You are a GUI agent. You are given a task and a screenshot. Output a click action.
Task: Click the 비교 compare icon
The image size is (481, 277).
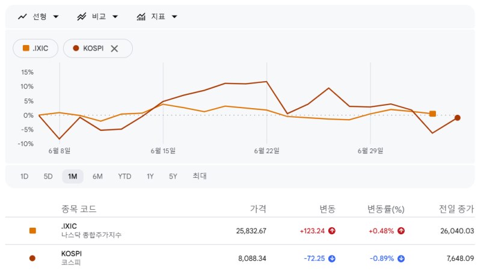pyautogui.click(x=82, y=17)
